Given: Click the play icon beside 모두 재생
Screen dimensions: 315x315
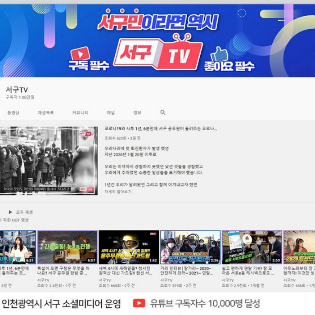Looking at the screenshot, I should click(x=10, y=212).
